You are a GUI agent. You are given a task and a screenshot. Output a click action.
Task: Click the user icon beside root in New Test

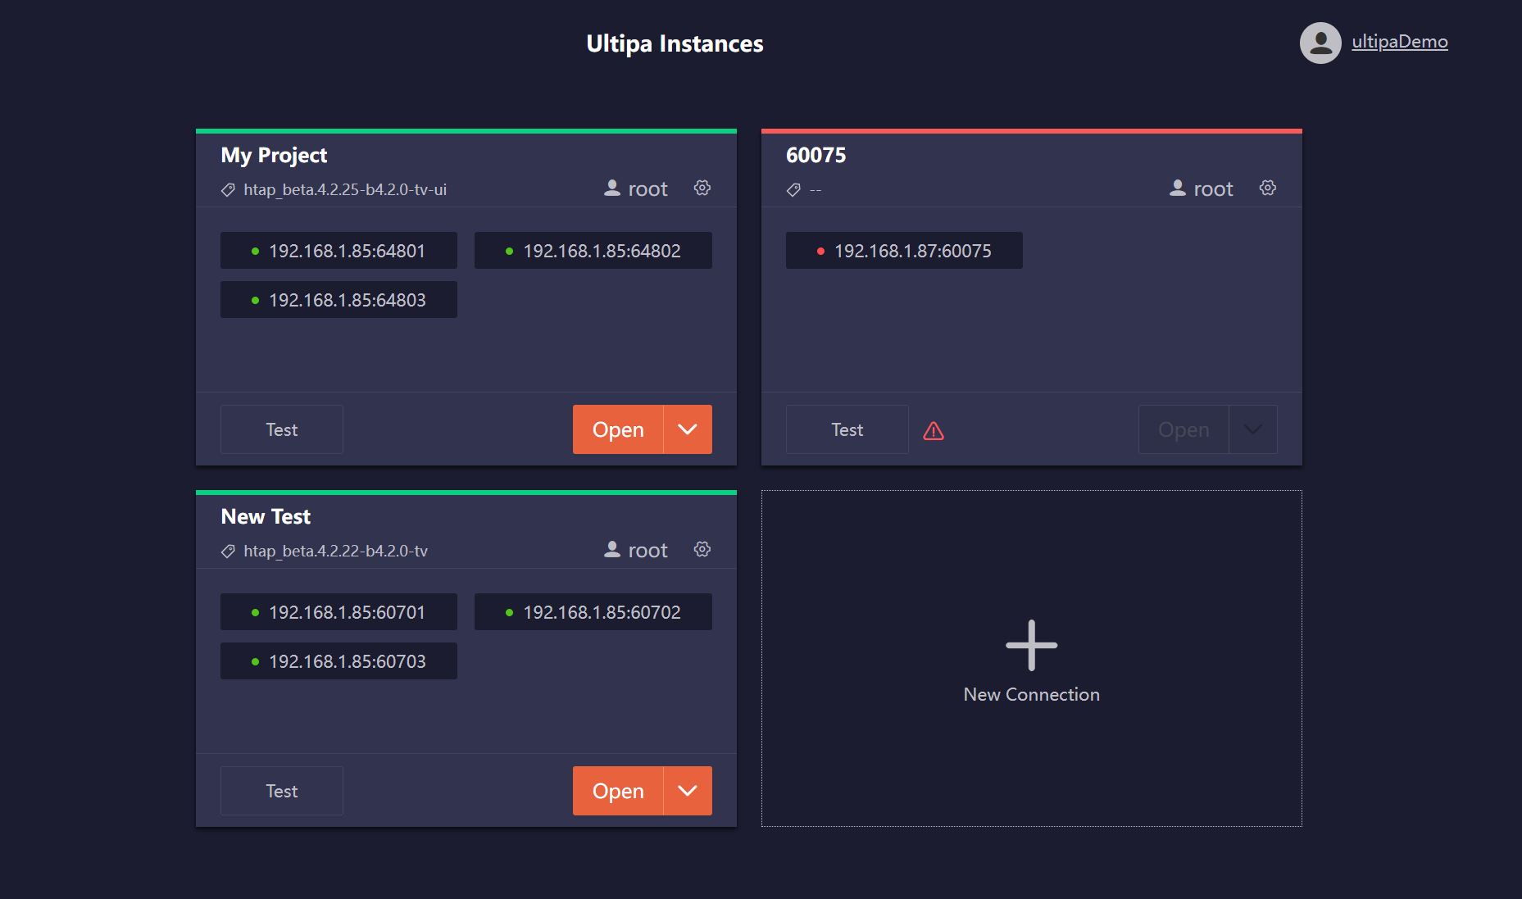tap(612, 549)
